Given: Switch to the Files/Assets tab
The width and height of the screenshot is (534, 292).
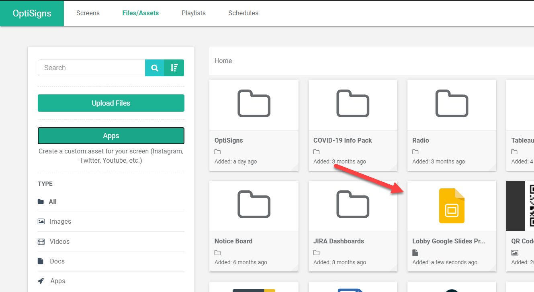Looking at the screenshot, I should (141, 13).
